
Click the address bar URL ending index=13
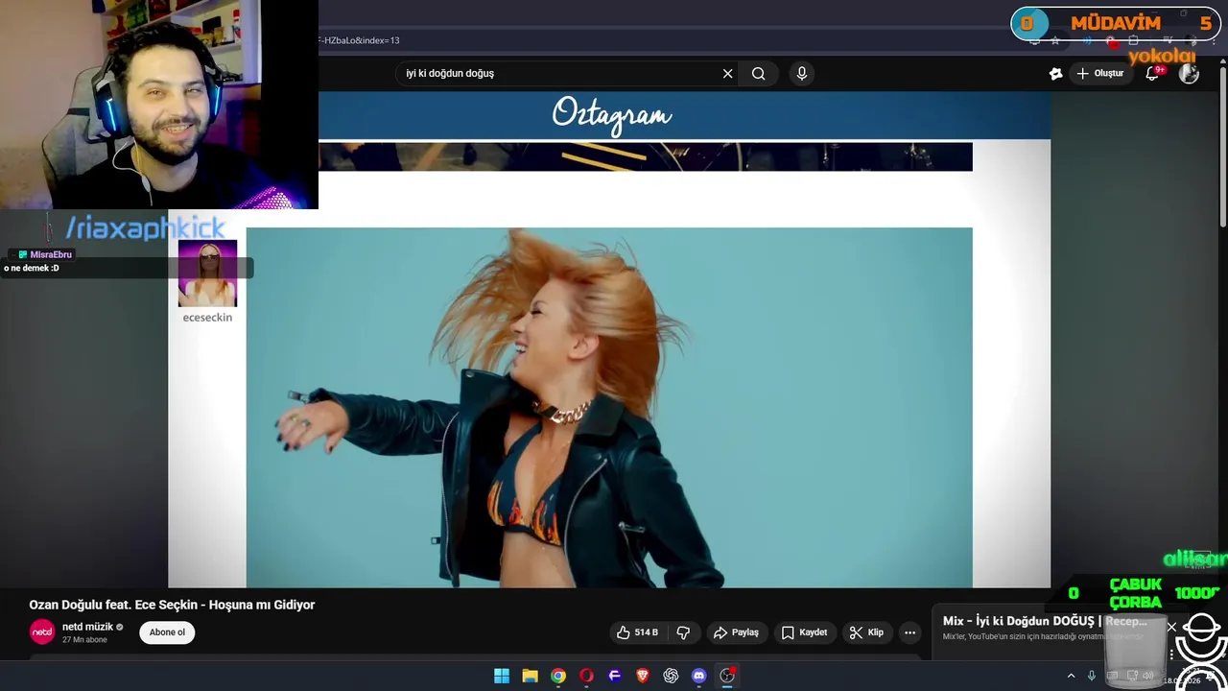point(360,40)
